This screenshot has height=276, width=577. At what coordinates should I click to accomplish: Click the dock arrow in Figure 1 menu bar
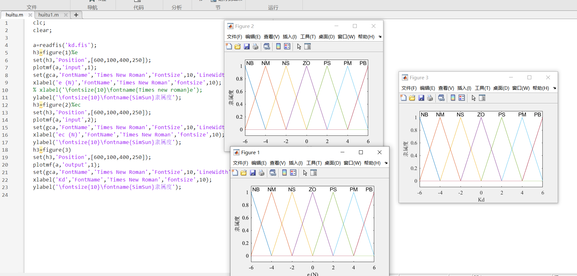[x=386, y=163]
